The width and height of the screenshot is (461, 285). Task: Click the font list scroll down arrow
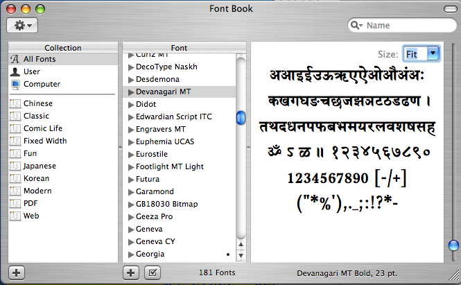(x=241, y=255)
